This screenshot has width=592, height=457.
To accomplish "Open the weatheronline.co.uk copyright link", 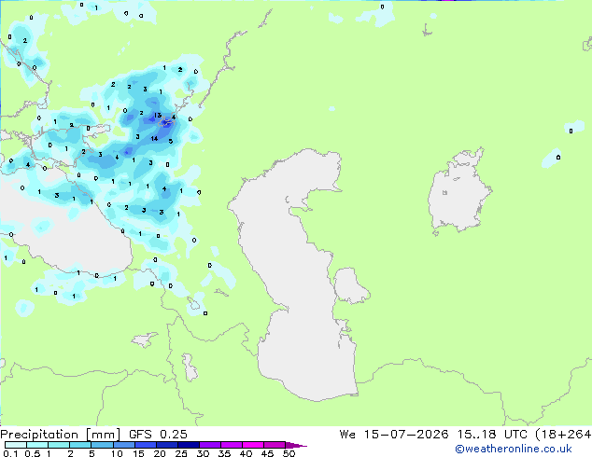I will 513,449.
